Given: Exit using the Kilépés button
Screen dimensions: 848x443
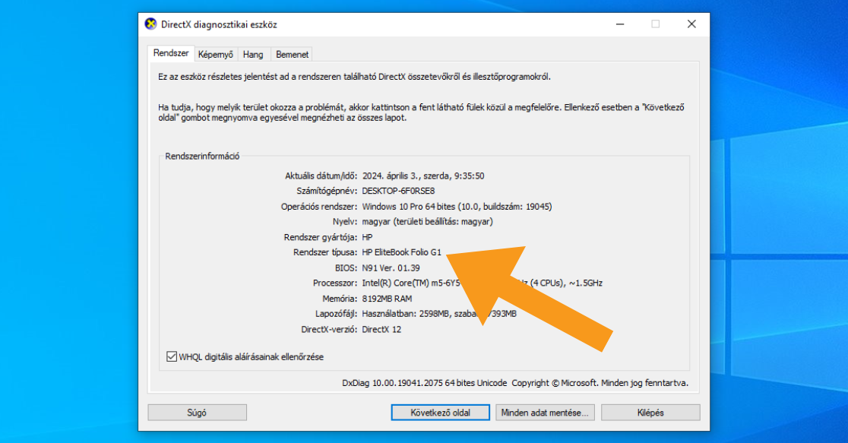Looking at the screenshot, I should coord(650,413).
